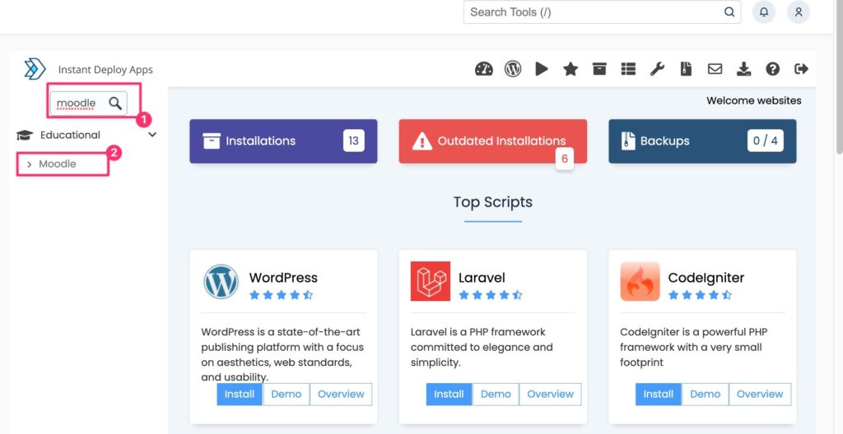Image resolution: width=843 pixels, height=434 pixels.
Task: Open the dashboard speedometer icon
Action: pos(484,69)
